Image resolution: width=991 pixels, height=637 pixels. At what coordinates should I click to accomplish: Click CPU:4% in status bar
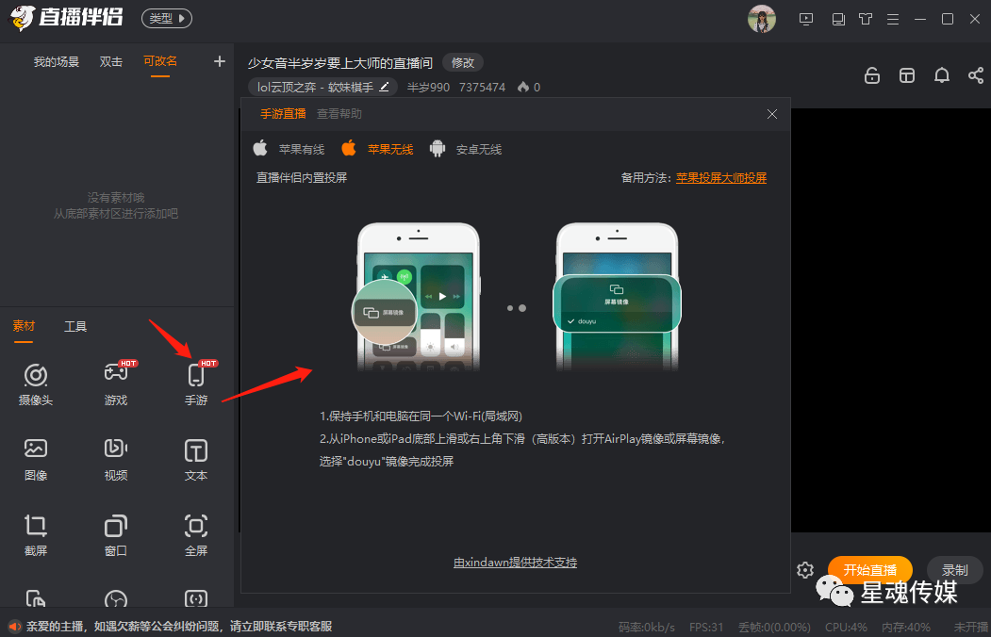point(846,627)
